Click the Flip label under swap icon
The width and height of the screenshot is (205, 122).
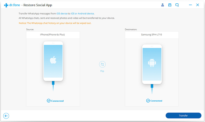pyautogui.click(x=102, y=71)
